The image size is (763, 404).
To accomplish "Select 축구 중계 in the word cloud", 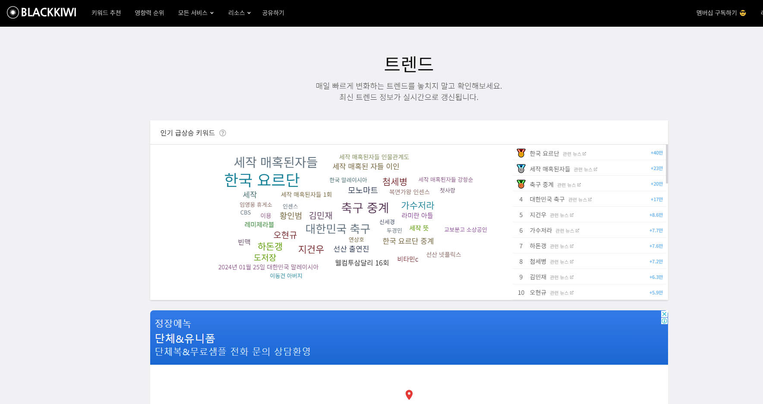I will click(365, 207).
